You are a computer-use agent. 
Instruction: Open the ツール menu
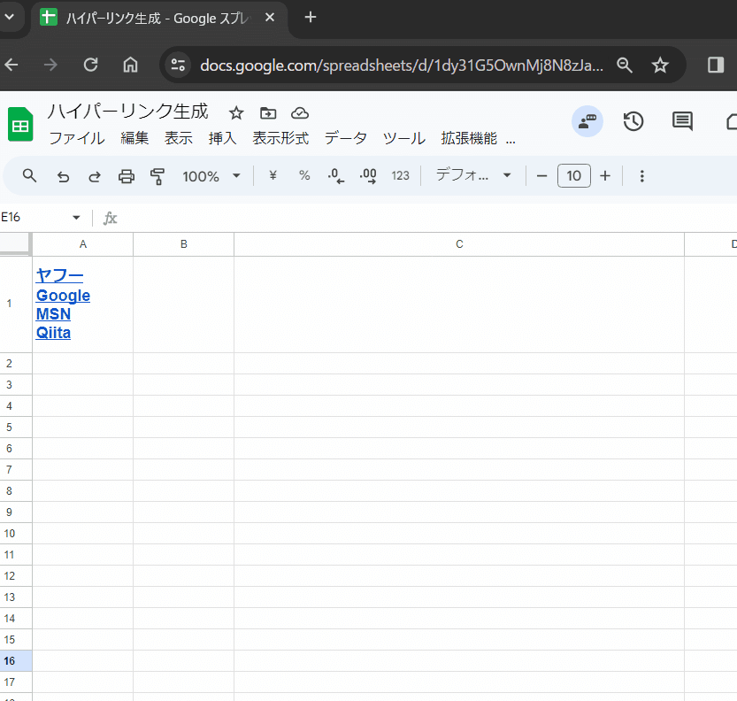[404, 138]
